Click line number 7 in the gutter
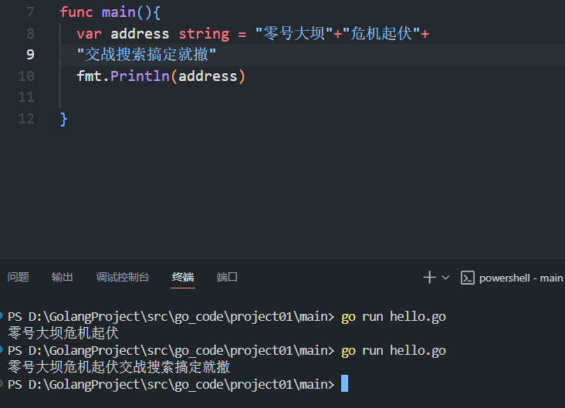 (29, 12)
